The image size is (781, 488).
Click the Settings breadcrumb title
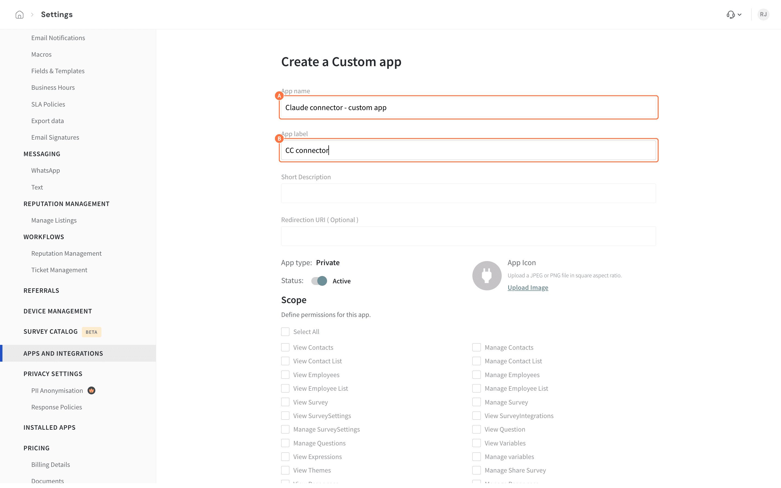click(x=57, y=15)
